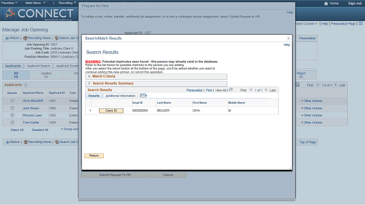The width and height of the screenshot is (365, 205).
Task: Click the Cancel button
Action: (168, 175)
